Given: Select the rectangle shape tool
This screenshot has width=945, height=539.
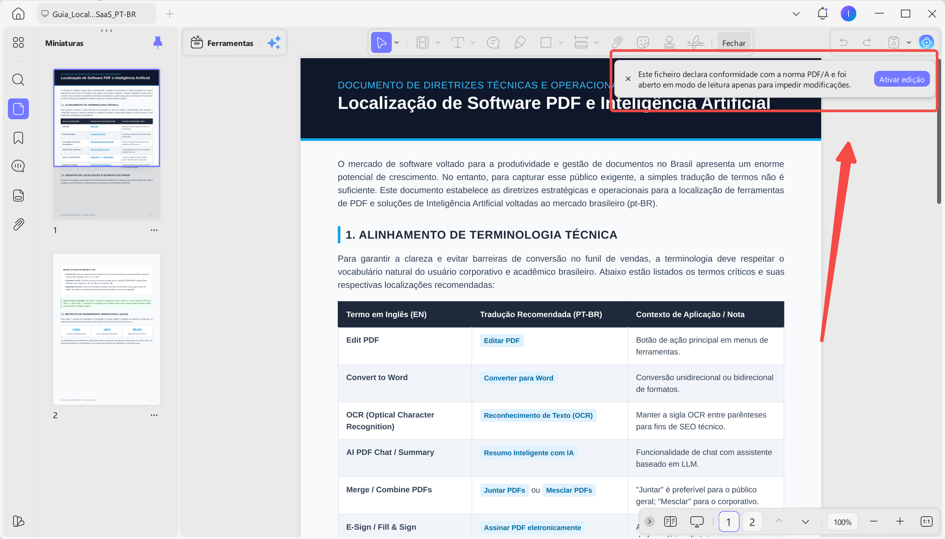Looking at the screenshot, I should tap(546, 42).
